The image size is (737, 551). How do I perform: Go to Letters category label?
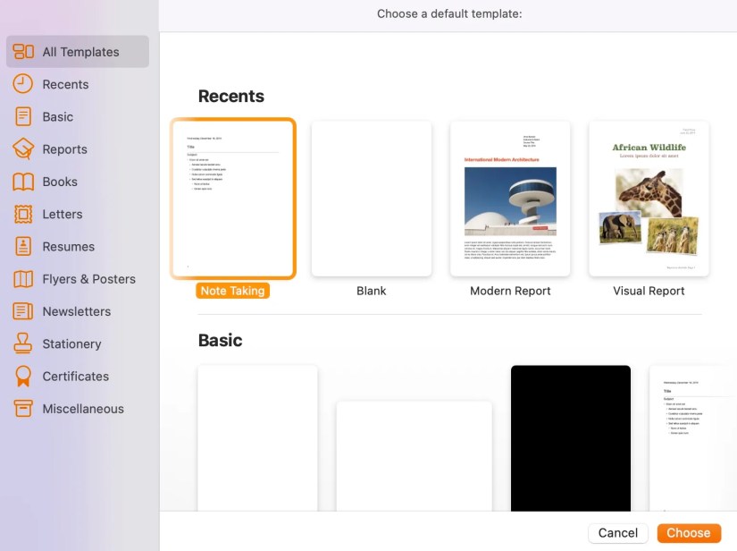click(x=63, y=214)
